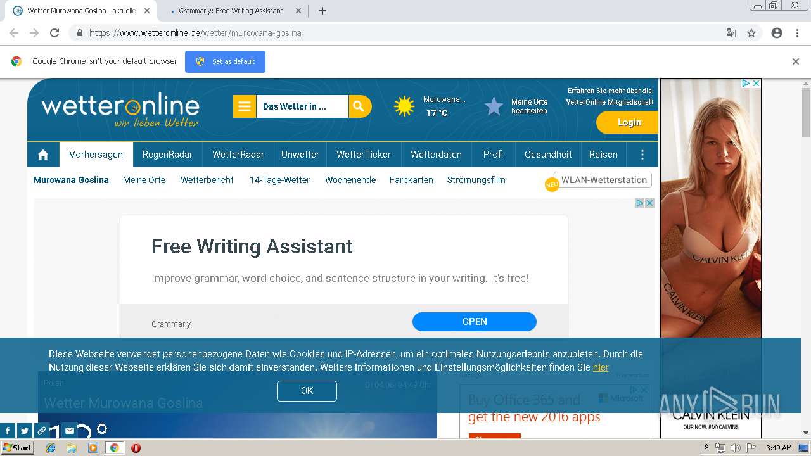Click the browser back arrow
Viewport: 811px width, 456px height.
[14, 33]
